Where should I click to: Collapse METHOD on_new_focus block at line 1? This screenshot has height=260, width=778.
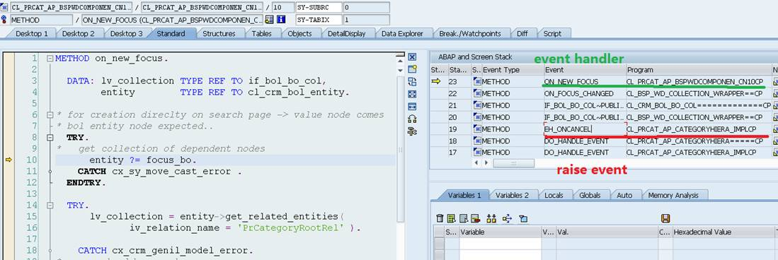coord(50,59)
